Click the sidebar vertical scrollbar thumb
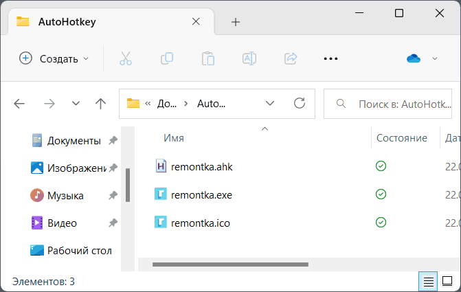 pyautogui.click(x=128, y=186)
